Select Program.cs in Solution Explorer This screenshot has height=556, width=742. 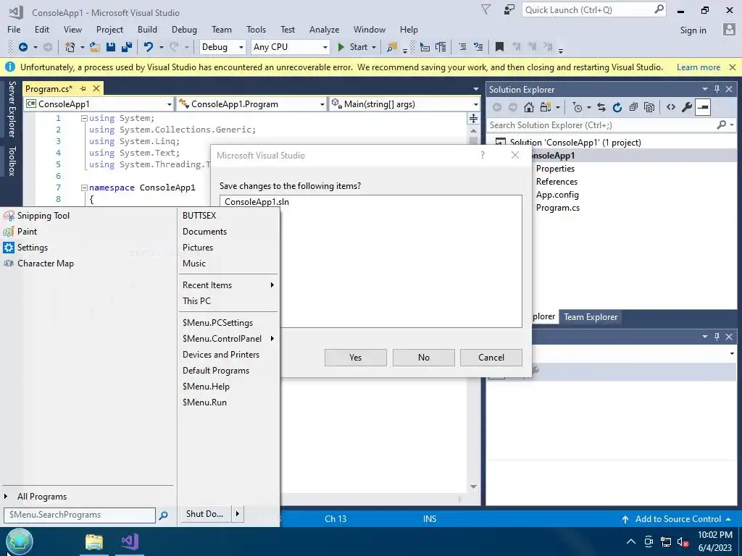557,208
